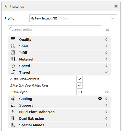Viewport: 122px width, 131px height.
Task: Click the Speed gauge icon
Action: coord(13,66)
